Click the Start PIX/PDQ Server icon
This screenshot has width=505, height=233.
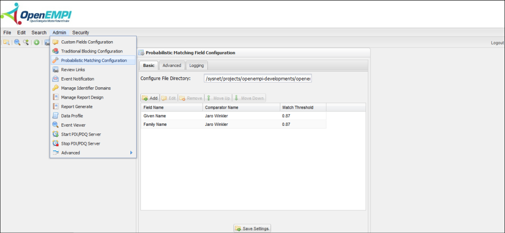pyautogui.click(x=55, y=134)
